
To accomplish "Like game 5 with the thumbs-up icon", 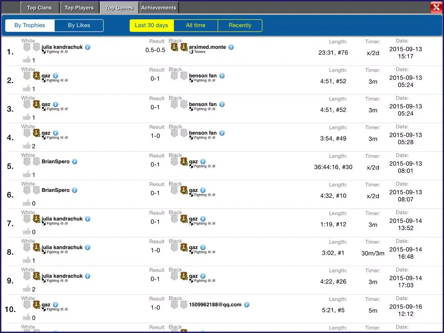I will [x=27, y=174].
